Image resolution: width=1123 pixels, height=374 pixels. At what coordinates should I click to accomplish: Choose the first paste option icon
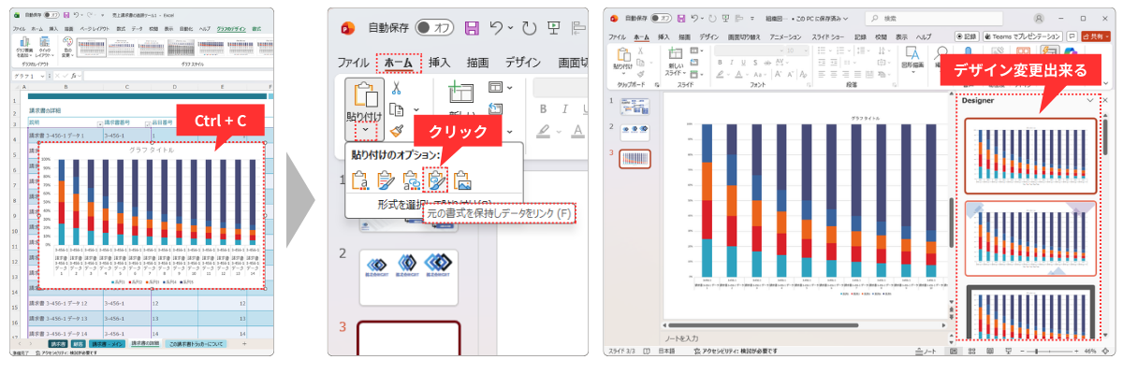(360, 179)
